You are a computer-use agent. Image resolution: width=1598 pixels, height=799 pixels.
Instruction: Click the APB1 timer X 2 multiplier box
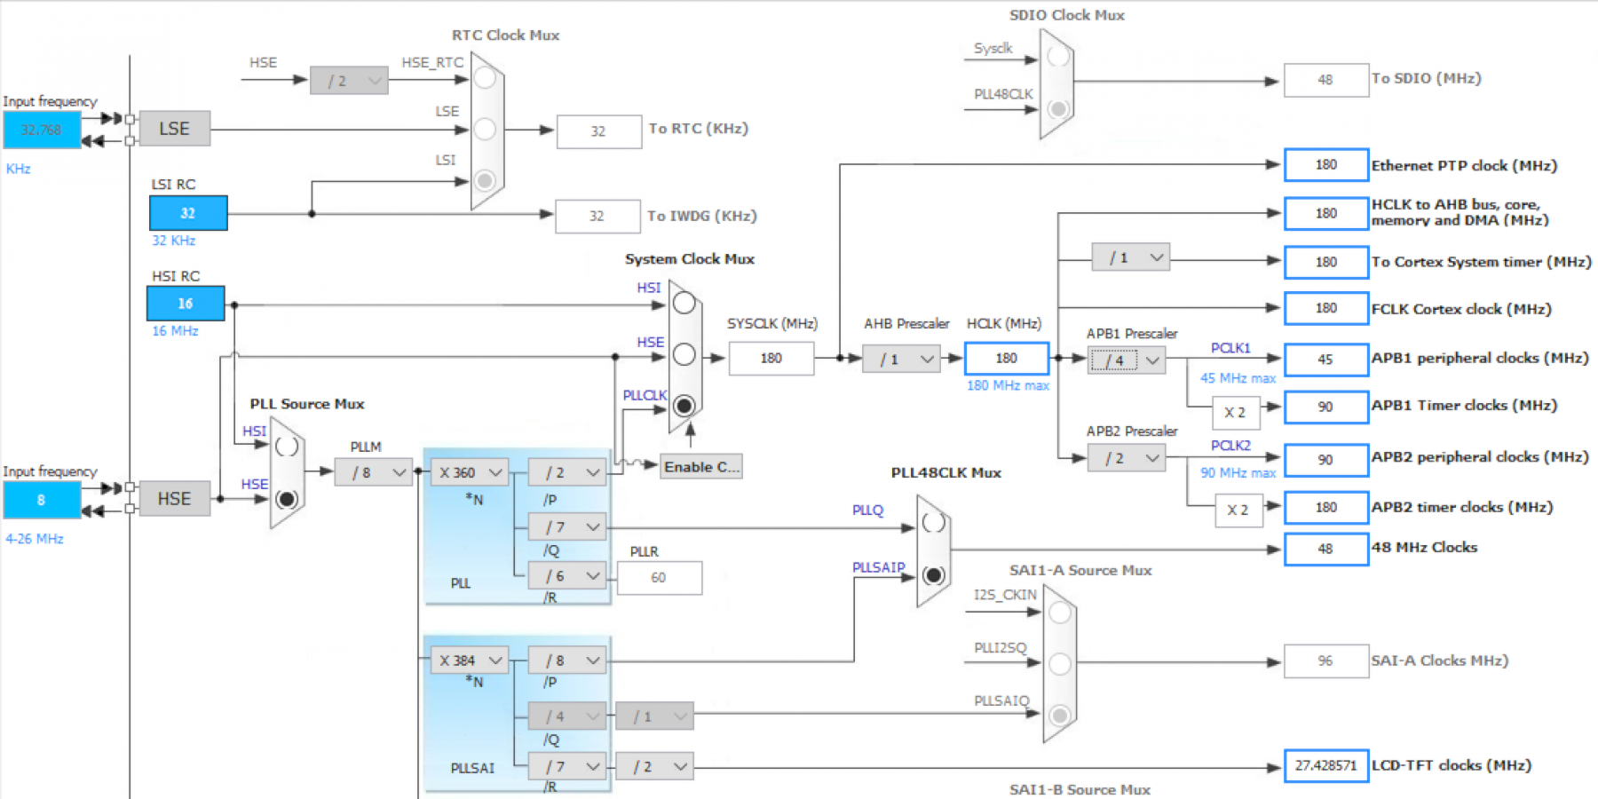coord(1237,412)
